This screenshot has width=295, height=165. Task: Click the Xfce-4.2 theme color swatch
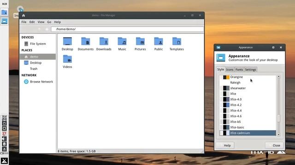[224, 105]
